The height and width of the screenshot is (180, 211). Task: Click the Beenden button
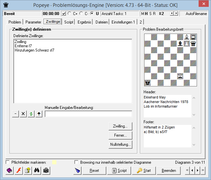pyautogui.click(x=169, y=171)
